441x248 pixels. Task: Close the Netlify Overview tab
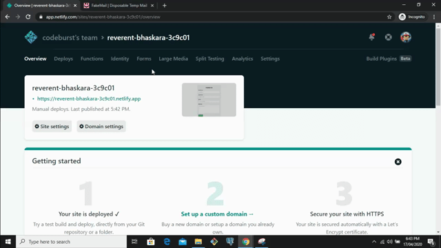pyautogui.click(x=75, y=6)
